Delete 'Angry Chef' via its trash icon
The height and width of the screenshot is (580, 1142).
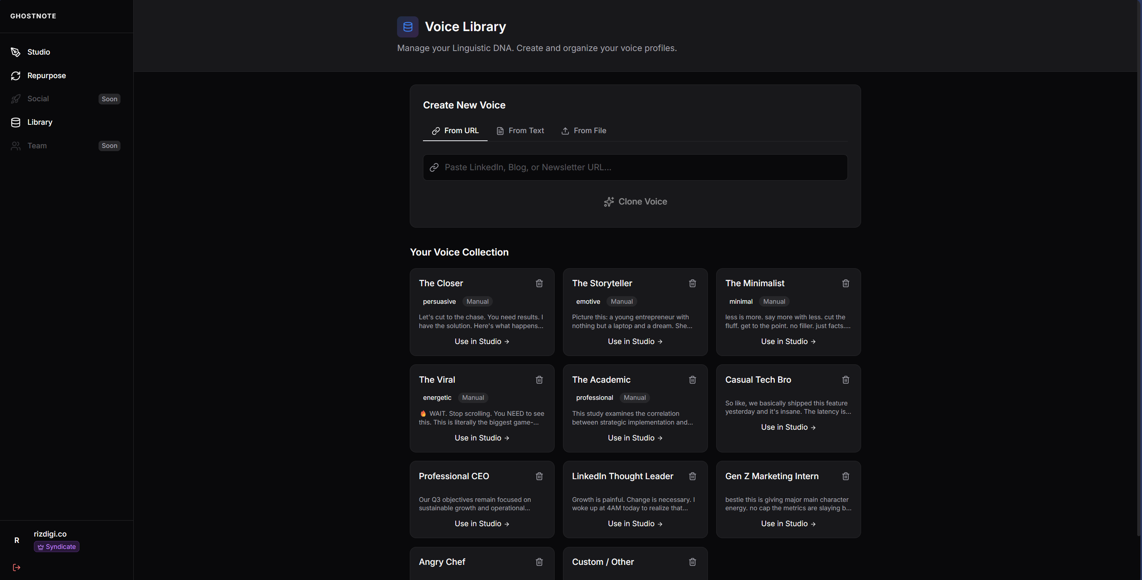[539, 562]
